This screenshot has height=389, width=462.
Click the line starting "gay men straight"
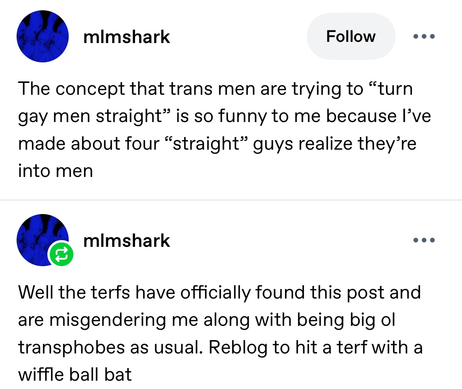(x=225, y=116)
